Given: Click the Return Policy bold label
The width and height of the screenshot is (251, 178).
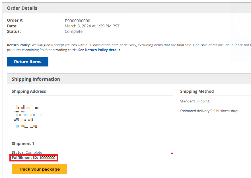Looking at the screenshot, I should pyautogui.click(x=18, y=45).
